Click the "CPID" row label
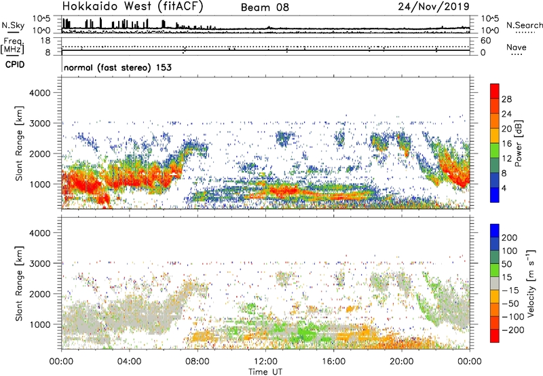Image resolution: width=543 pixels, height=376 pixels. [x=15, y=64]
